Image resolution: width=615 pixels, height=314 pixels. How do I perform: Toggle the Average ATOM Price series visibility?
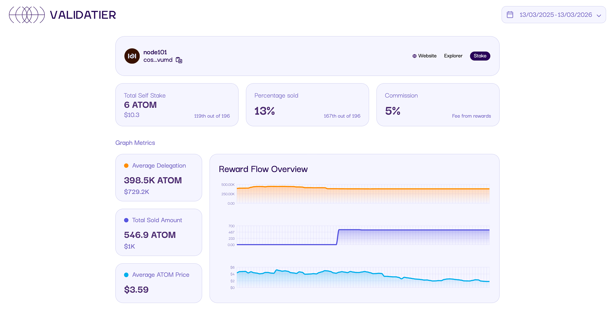[159, 282]
